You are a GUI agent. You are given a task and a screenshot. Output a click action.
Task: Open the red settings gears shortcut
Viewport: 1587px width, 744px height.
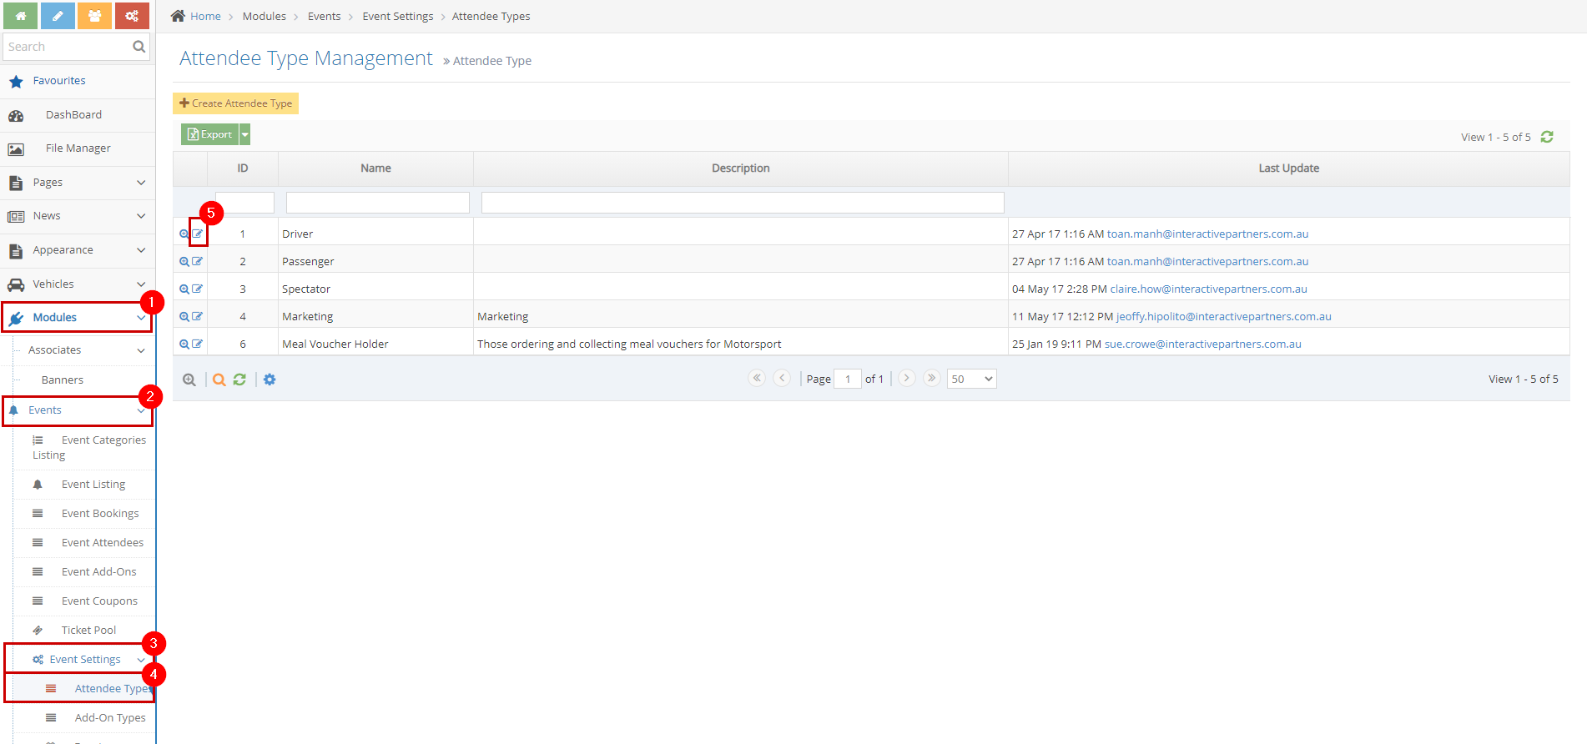132,16
